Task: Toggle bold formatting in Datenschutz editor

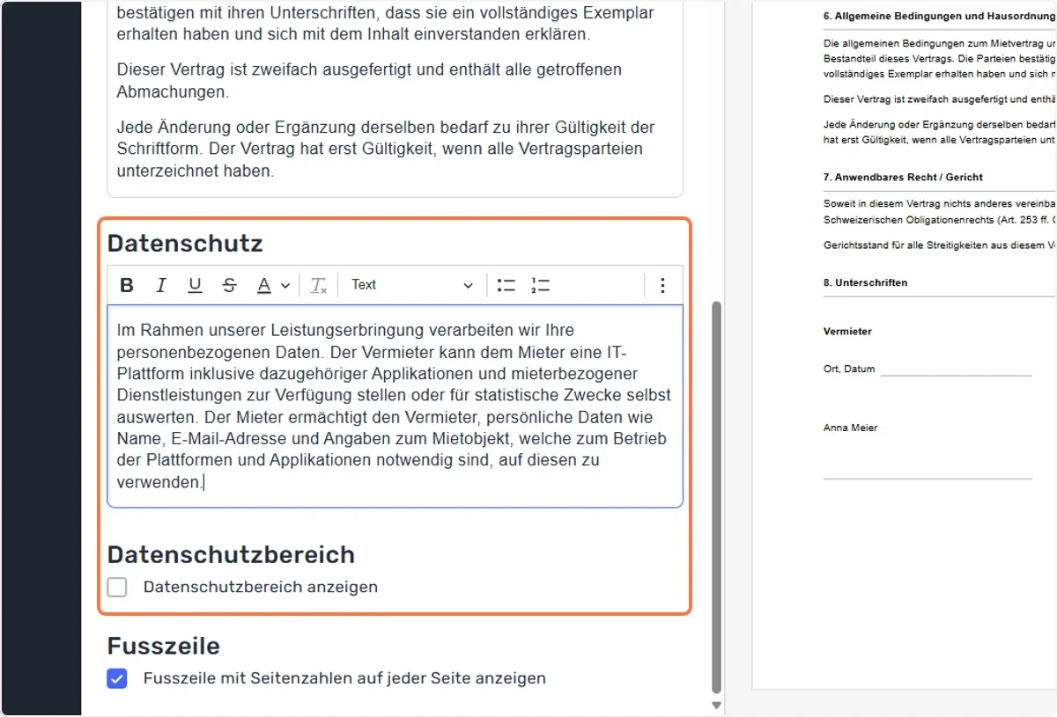Action: 127,285
